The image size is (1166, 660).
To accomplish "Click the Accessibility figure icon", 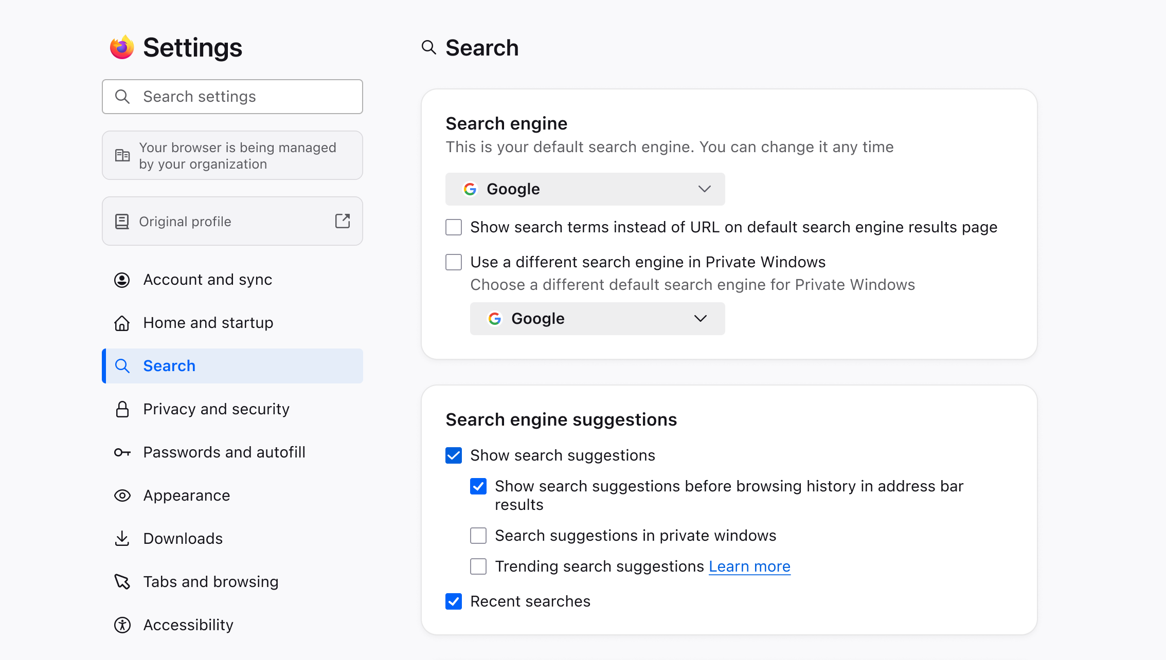I will pos(122,625).
